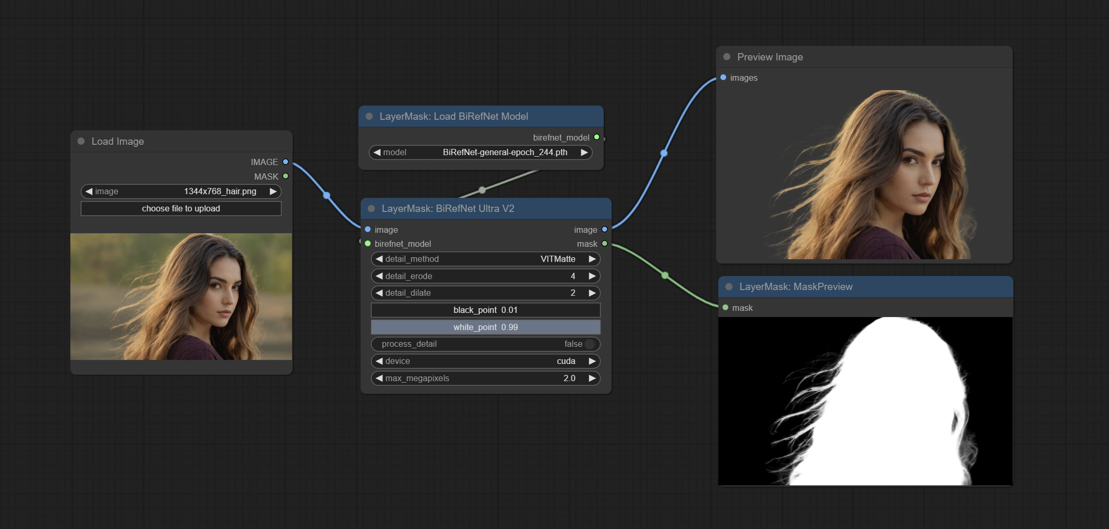Click the birefnet_model input socket on Ultra V2
This screenshot has width=1109, height=529.
pyautogui.click(x=368, y=244)
